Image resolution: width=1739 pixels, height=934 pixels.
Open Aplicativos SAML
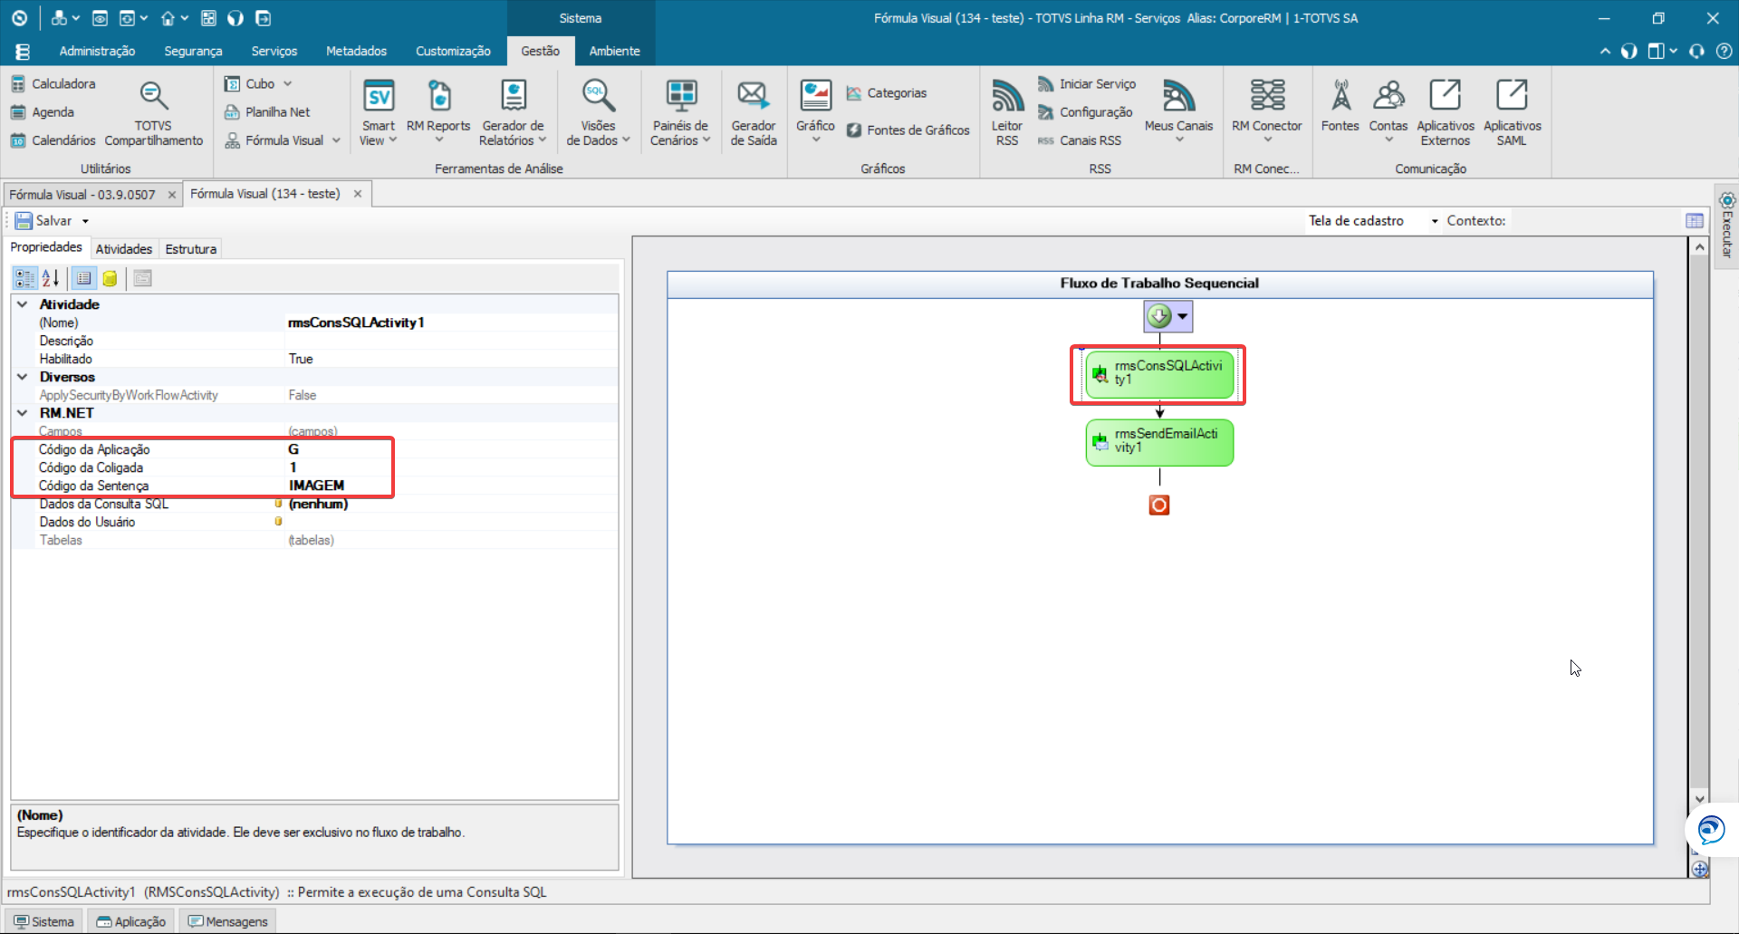click(1512, 112)
